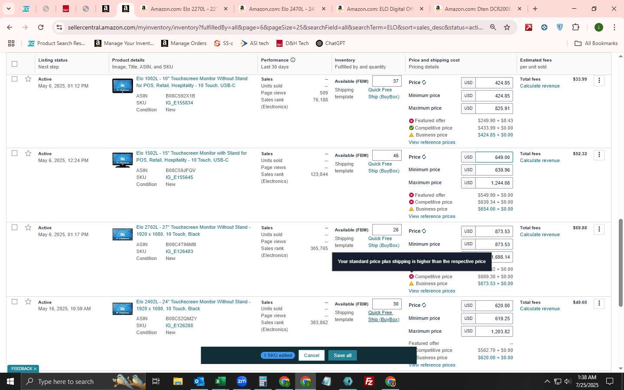This screenshot has height=390, width=624.
Task: Open the Chrome Extensions puzzle icon
Action: point(575,27)
